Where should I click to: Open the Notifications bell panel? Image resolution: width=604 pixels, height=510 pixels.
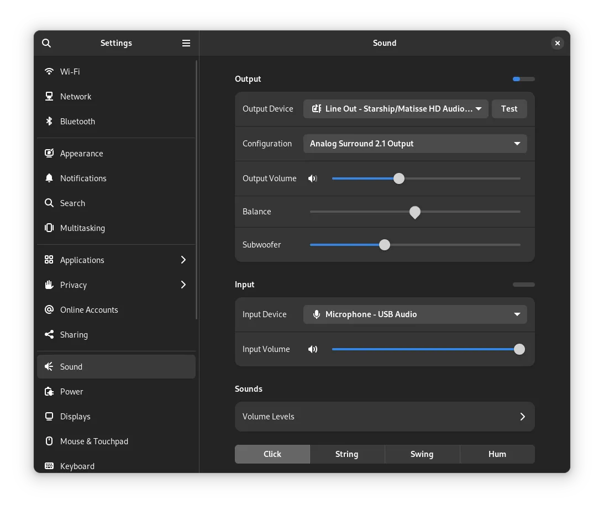pos(83,178)
